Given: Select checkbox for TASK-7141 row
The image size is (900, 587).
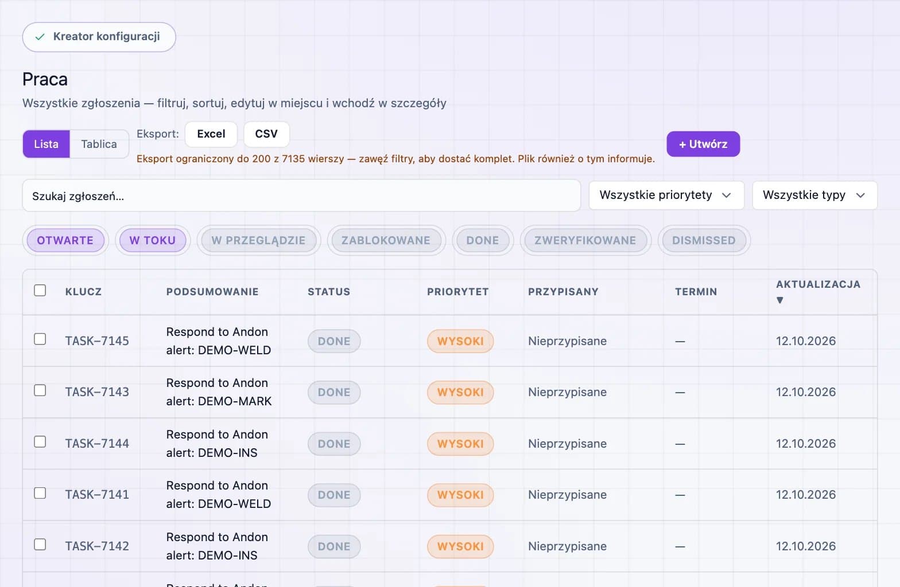Looking at the screenshot, I should tap(40, 493).
